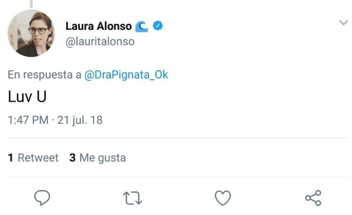This screenshot has width=352, height=215.
Task: Visit the @DraPignata_Ok profile link
Action: point(126,75)
